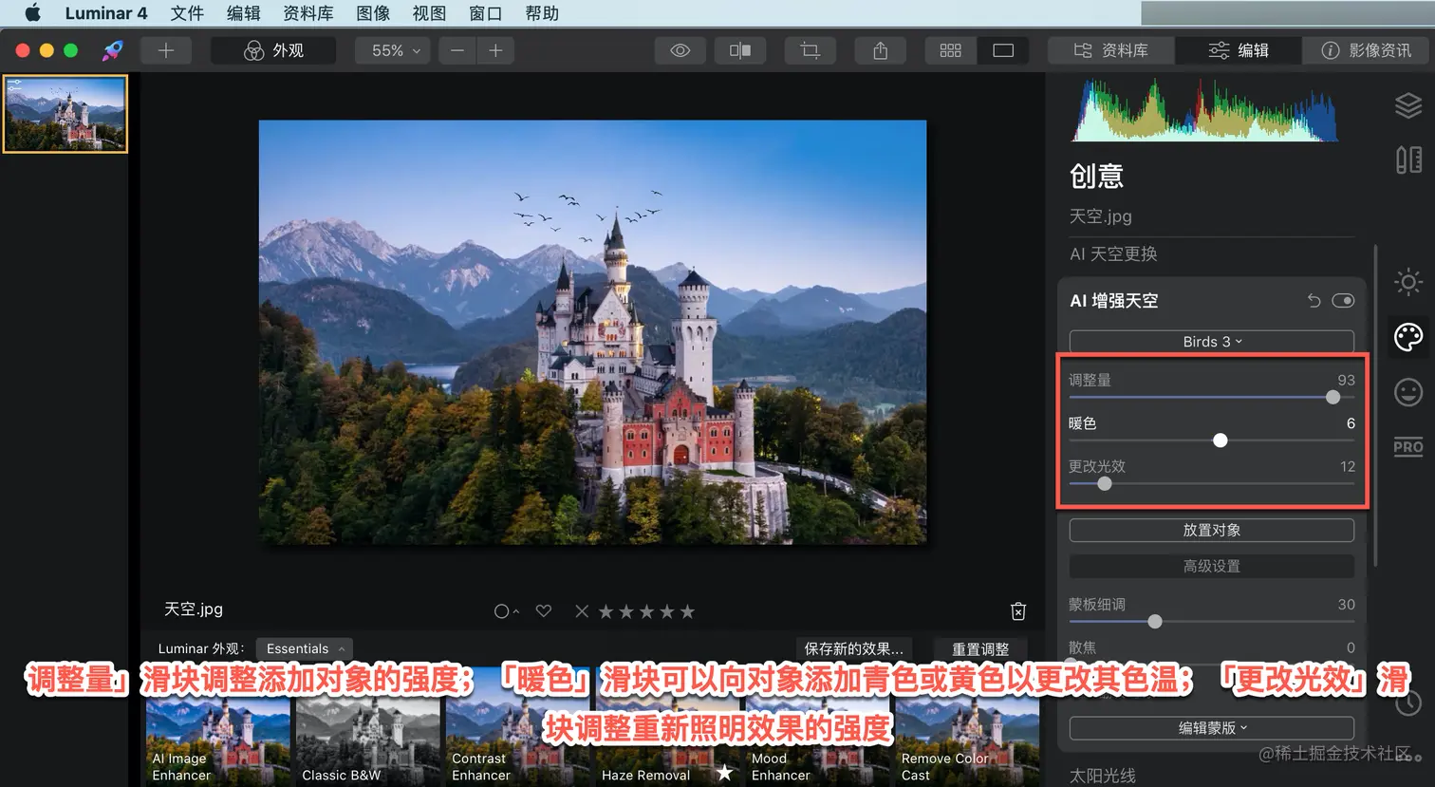Select the Portrait smiley face icon

point(1408,392)
